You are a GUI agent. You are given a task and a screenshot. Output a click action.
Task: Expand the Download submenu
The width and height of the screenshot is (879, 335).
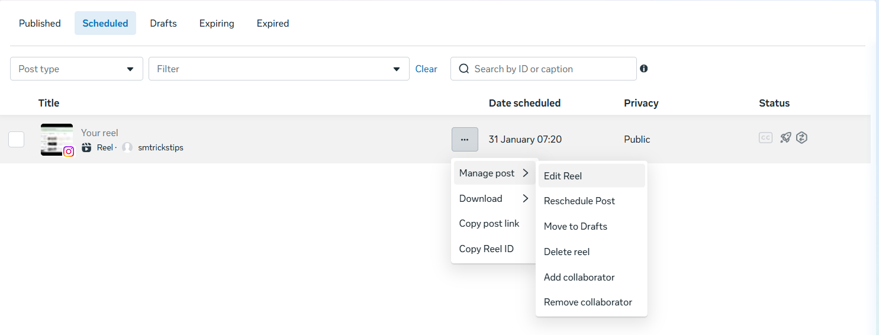coord(494,199)
